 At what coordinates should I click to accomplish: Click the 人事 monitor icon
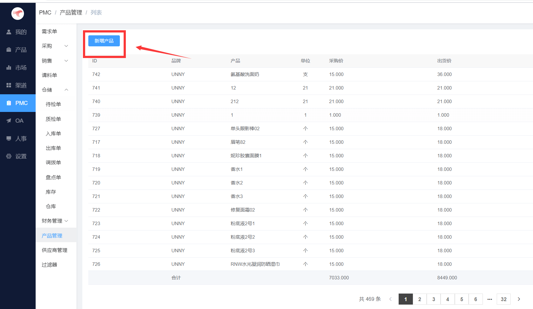9,138
